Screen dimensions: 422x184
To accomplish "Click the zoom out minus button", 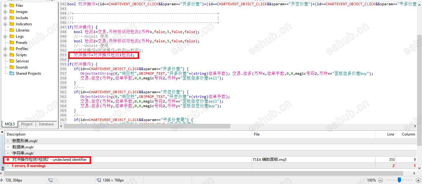I will click(380, 180).
